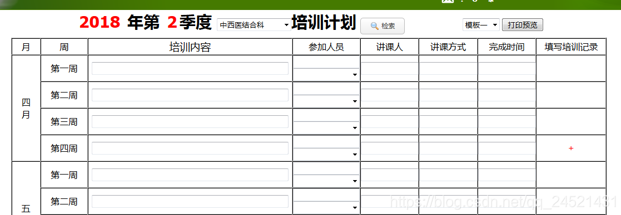
Task: Set 完成时间 field for 四月 第二周
Action: click(507, 95)
